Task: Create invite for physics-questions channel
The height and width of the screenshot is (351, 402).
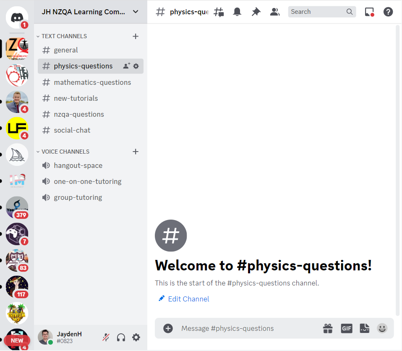Action: click(126, 66)
